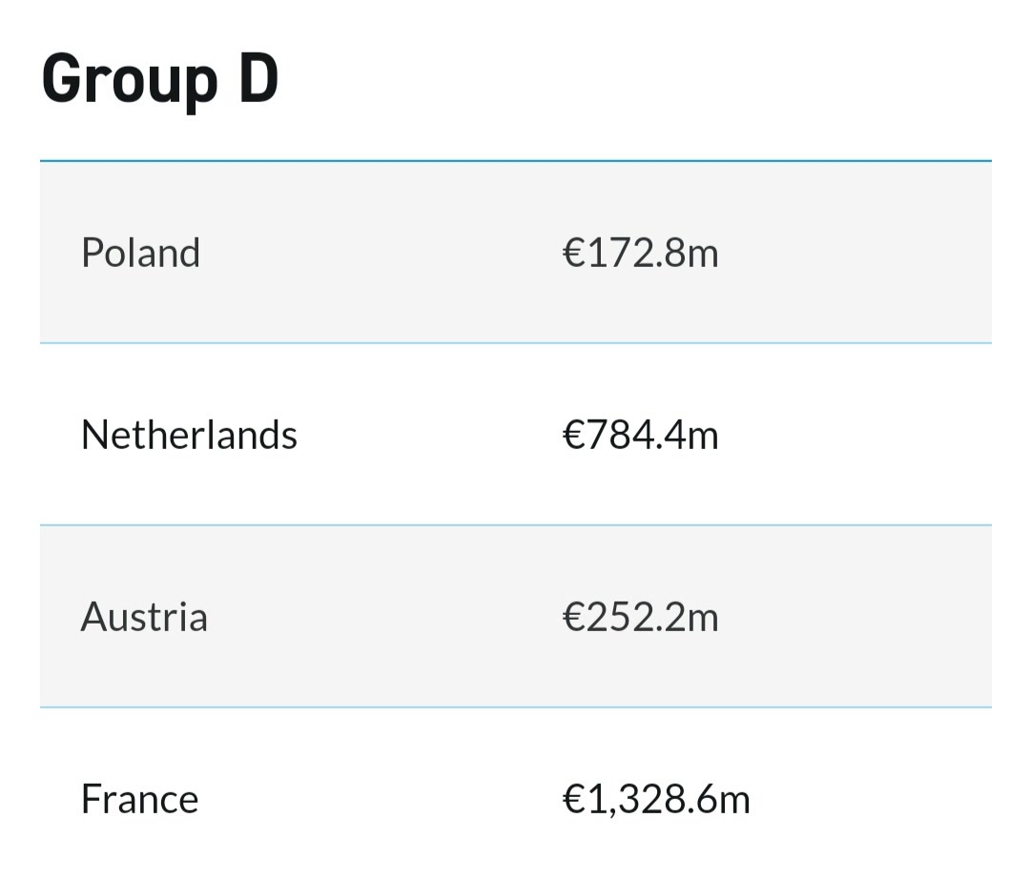Click Poland's €172.8m value
1030x879 pixels.
pyautogui.click(x=641, y=253)
